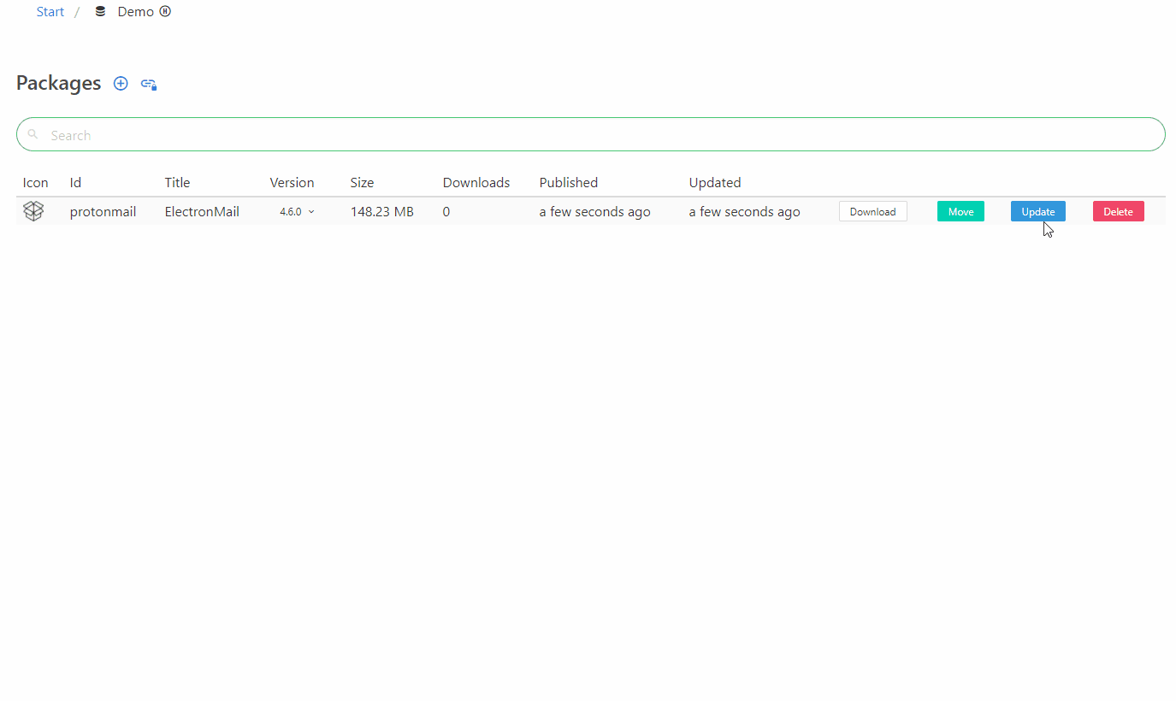Viewport: 1176px width, 701px height.
Task: Click the Published column header
Action: (569, 182)
